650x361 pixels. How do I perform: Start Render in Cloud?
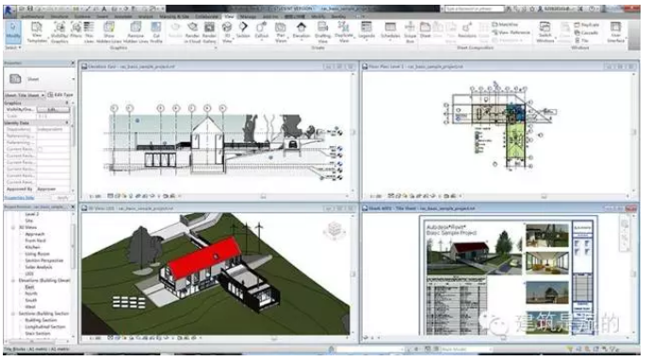click(192, 32)
